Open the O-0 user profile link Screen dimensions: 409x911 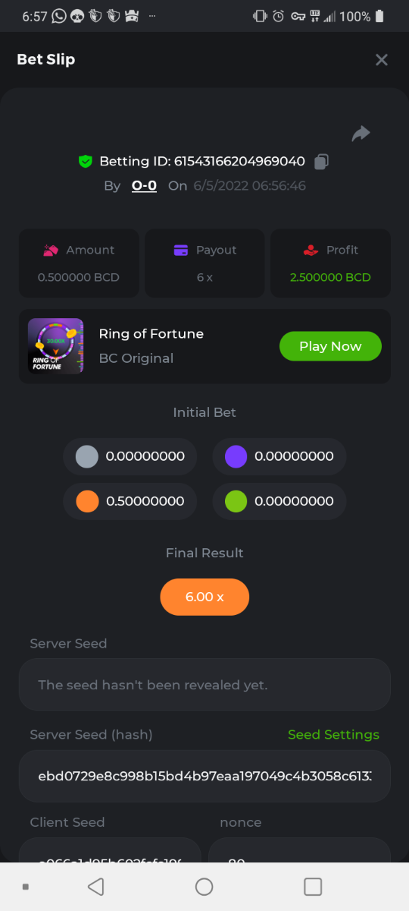144,186
